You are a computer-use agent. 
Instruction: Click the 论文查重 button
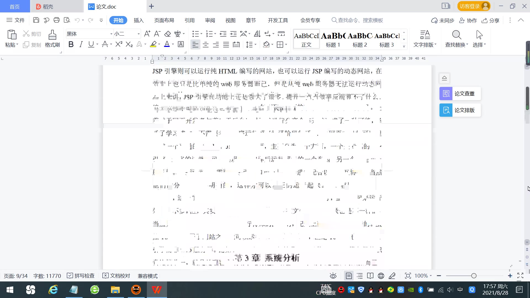[x=460, y=94]
